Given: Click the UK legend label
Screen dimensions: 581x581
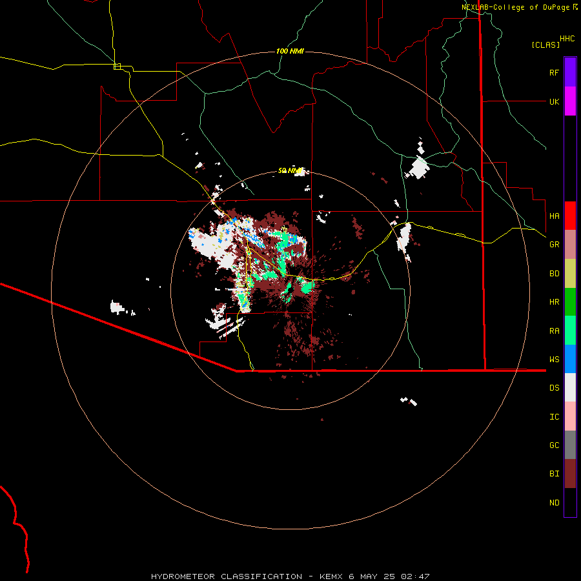Looking at the screenshot, I should pos(554,101).
